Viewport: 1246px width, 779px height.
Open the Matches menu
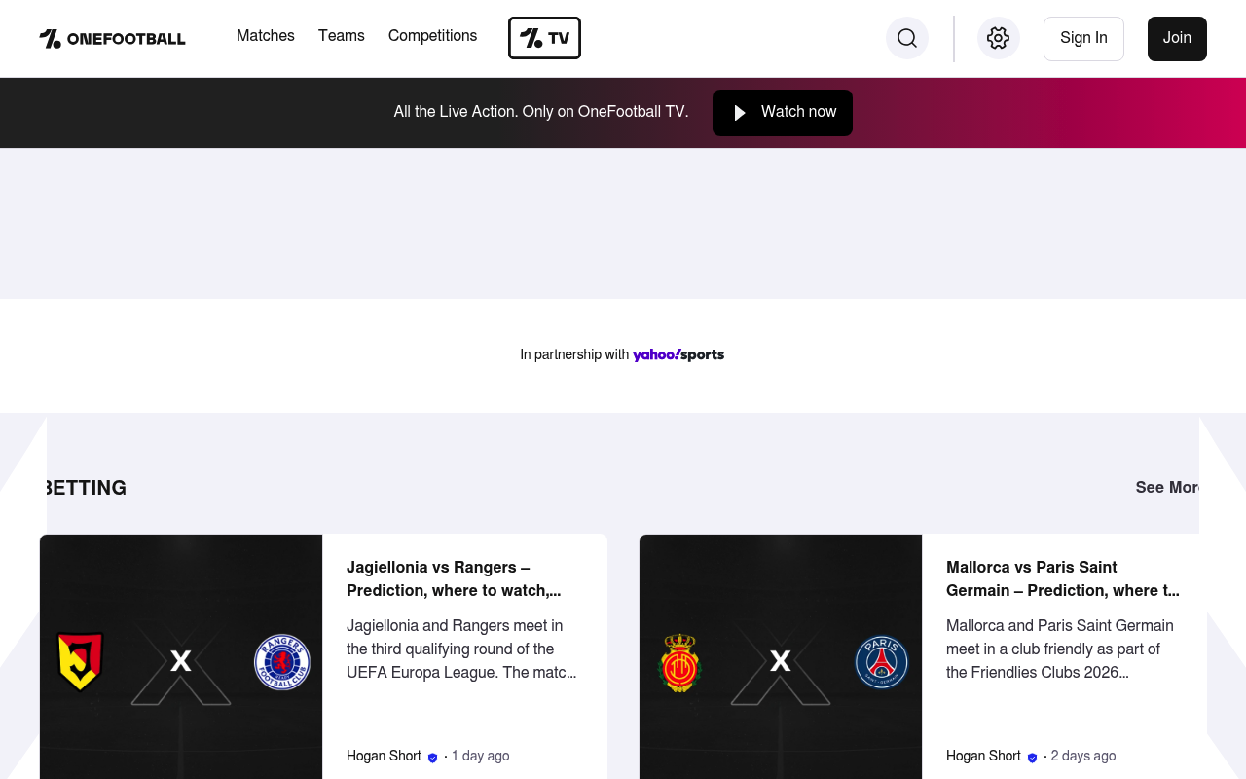[x=266, y=36]
